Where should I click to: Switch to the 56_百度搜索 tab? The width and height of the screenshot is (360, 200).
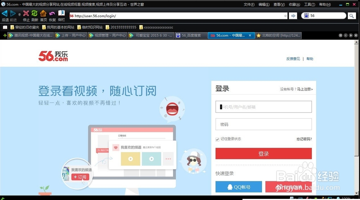[x=191, y=35]
